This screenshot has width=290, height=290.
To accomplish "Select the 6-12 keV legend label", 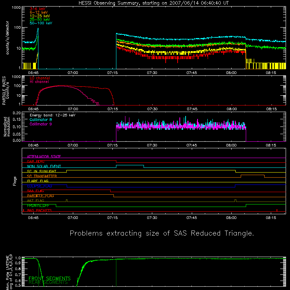I will [39, 12].
